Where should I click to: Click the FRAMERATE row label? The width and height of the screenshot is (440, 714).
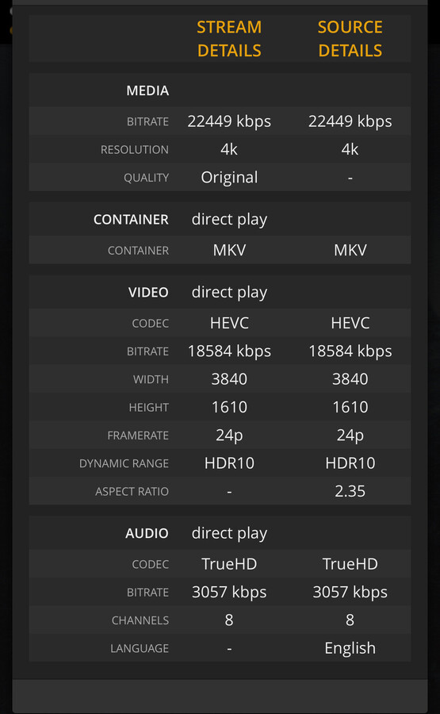(x=138, y=436)
